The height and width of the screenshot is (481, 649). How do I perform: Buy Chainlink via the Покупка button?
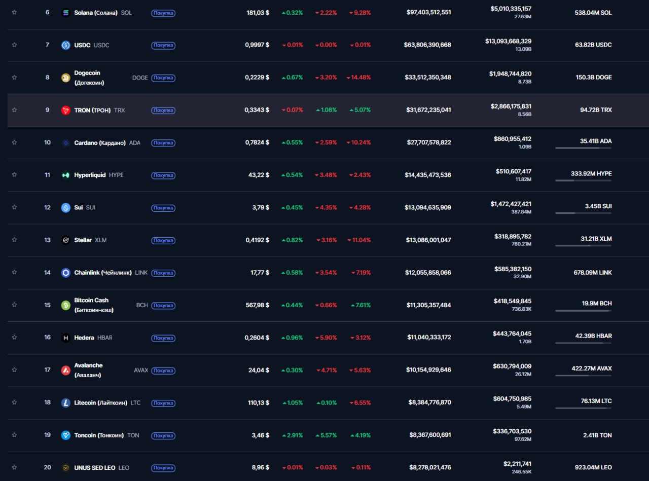[163, 273]
